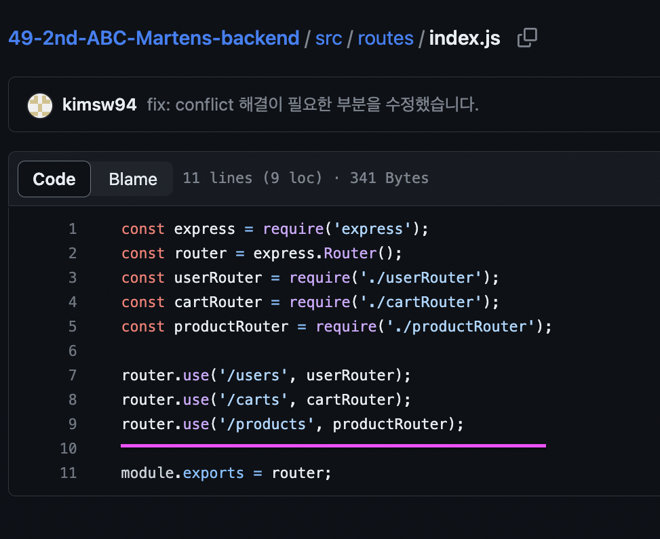Select line number 2
Viewport: 660px width, 539px height.
(x=73, y=254)
